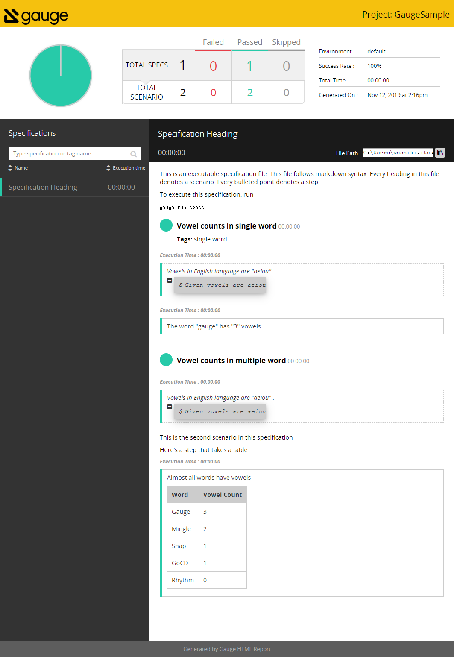This screenshot has width=454, height=657.
Task: Click the green status circle of multiple word scenario
Action: 166,360
